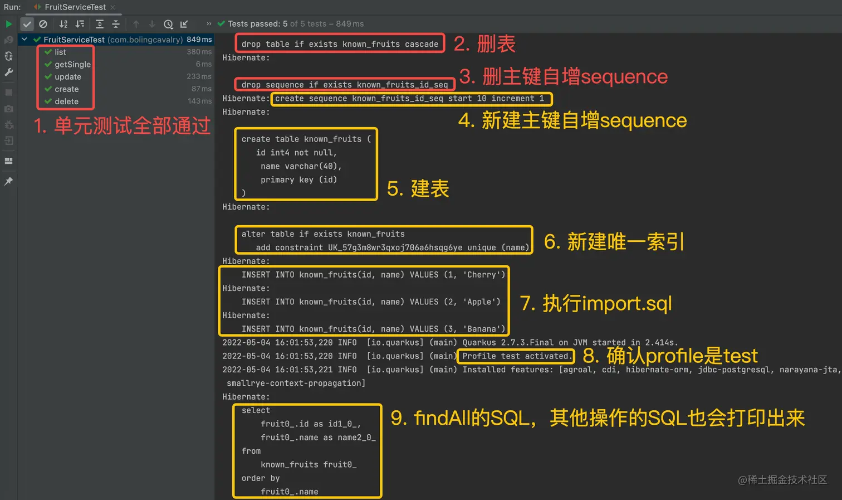Click the 'fruit0_.id as id1_0_,' line

click(311, 424)
